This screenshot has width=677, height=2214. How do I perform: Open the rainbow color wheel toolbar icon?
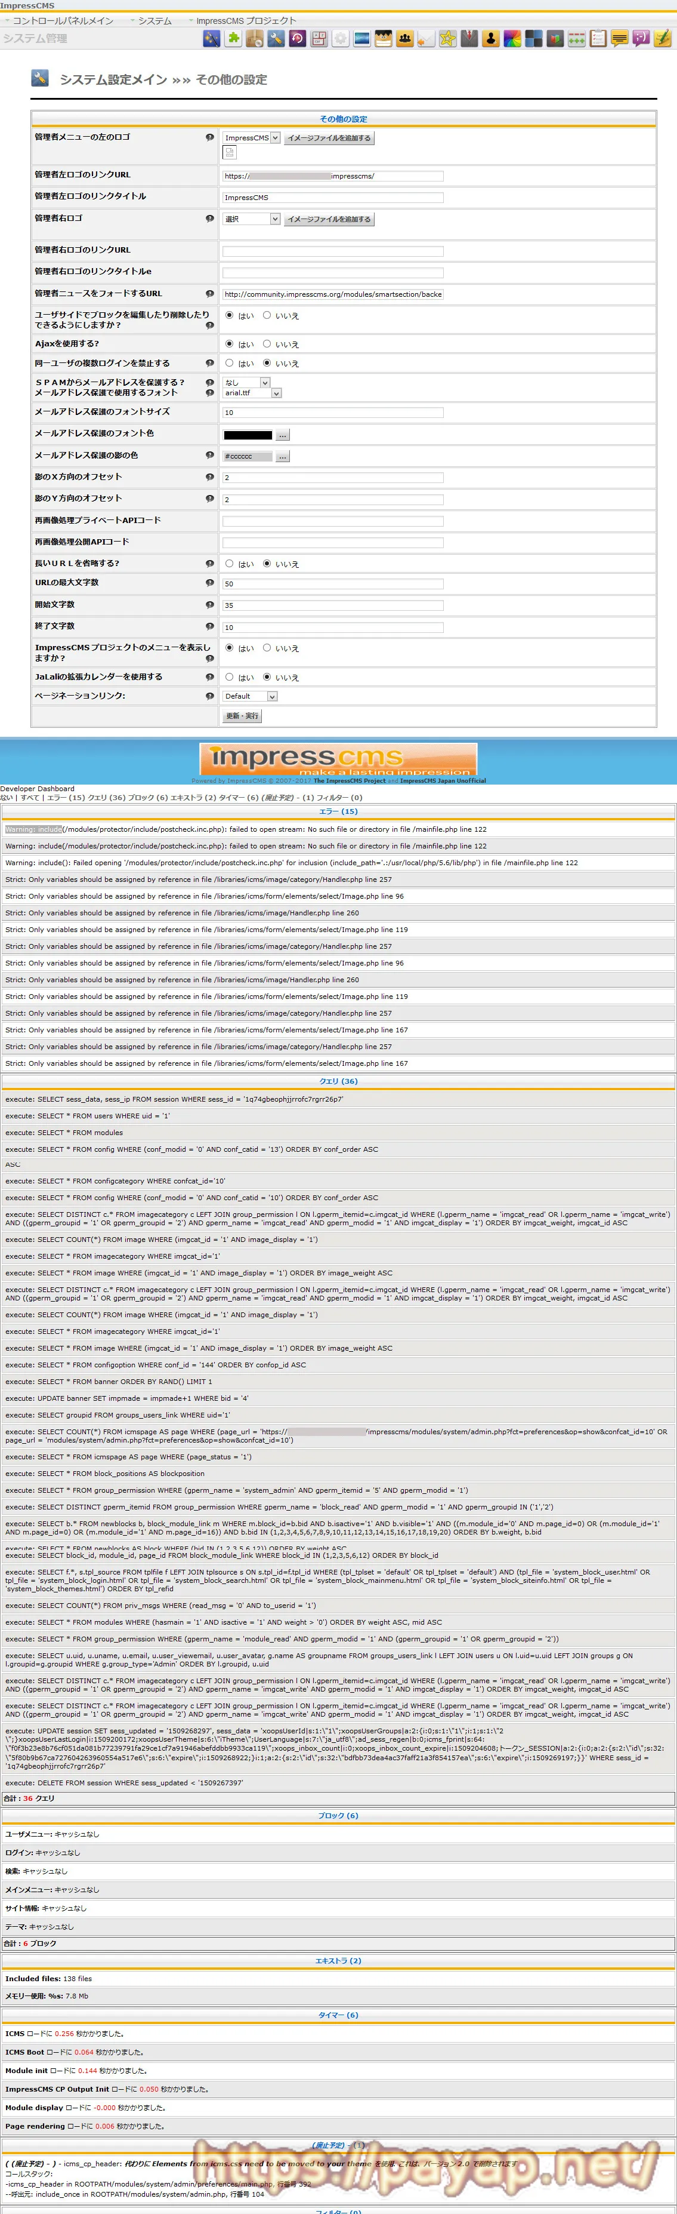512,39
